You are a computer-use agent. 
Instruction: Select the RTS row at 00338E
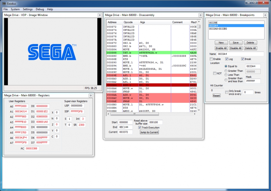(152, 59)
